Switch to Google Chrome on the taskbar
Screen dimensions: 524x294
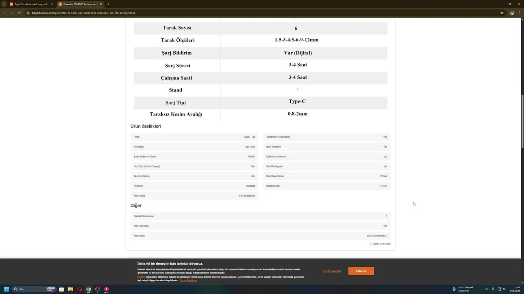click(88, 289)
